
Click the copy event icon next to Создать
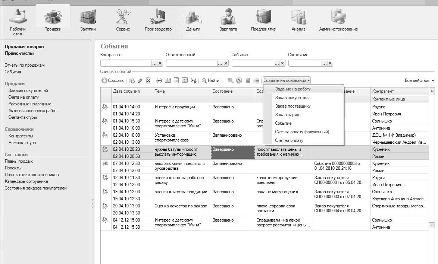tap(132, 80)
